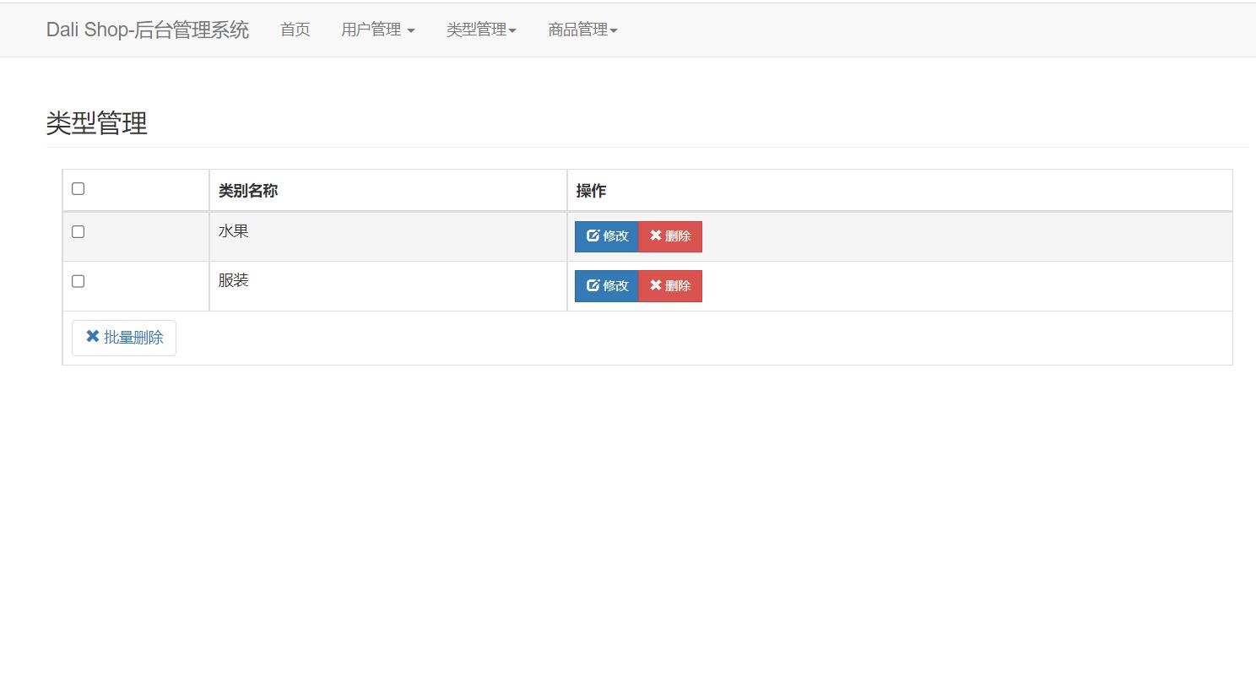Viewport: 1256px width, 677px height.
Task: Open Dali Shop-后台管理系统 brand link
Action: click(x=148, y=30)
